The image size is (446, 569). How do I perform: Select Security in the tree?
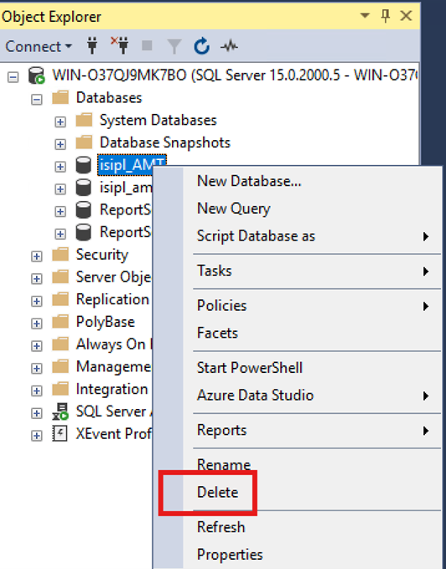pos(102,255)
